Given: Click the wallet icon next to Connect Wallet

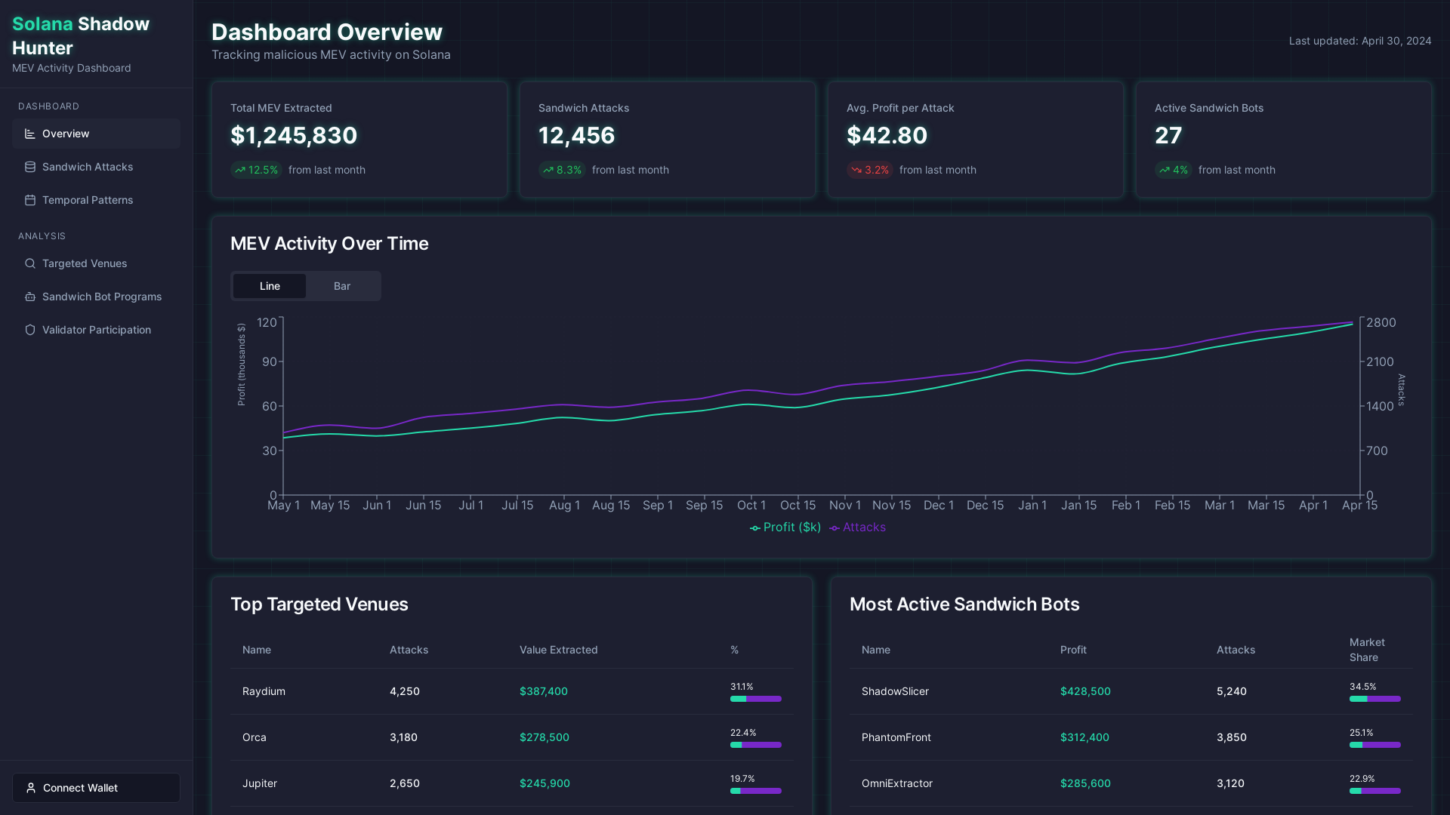Looking at the screenshot, I should coord(31,787).
